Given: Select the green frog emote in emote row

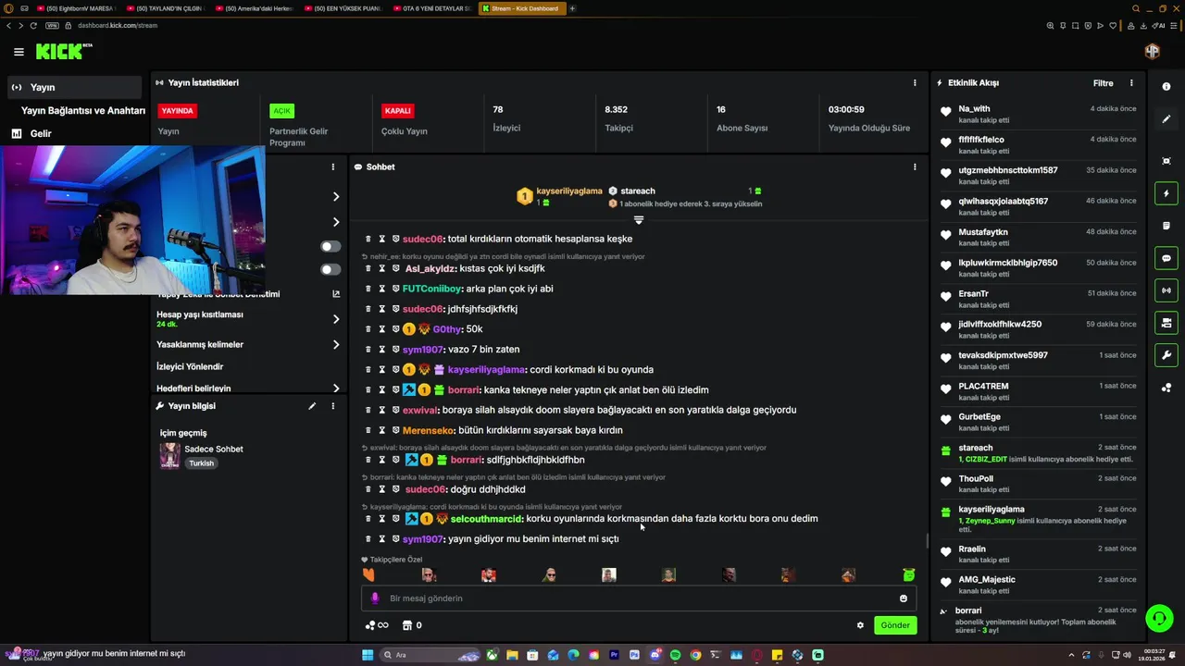Looking at the screenshot, I should [x=909, y=574].
